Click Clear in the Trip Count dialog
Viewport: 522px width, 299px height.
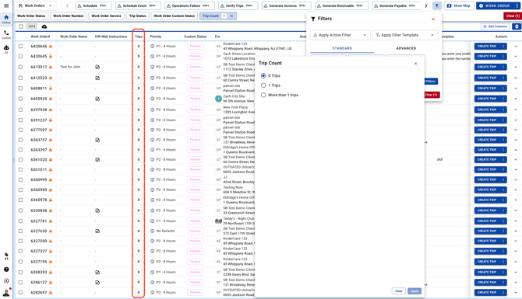(x=398, y=291)
